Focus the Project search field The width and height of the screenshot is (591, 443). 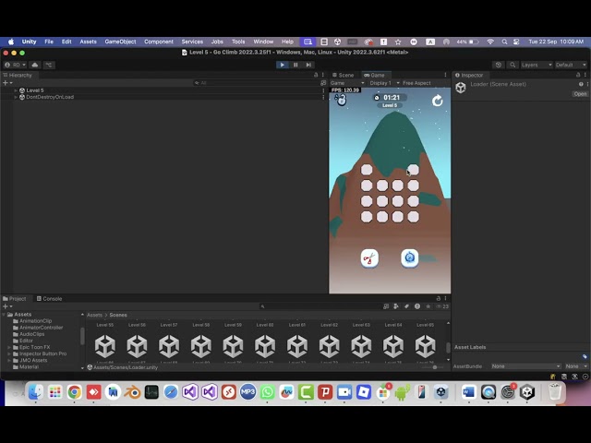pos(320,306)
